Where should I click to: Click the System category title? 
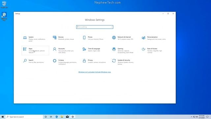31,37
